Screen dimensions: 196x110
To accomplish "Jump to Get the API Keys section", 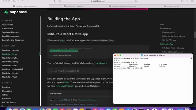I will (x=169, y=40).
